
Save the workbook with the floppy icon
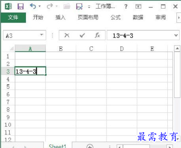pos(21,6)
